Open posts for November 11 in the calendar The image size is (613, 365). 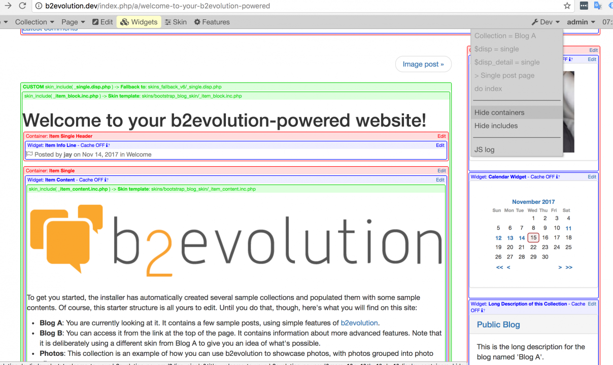pyautogui.click(x=569, y=228)
